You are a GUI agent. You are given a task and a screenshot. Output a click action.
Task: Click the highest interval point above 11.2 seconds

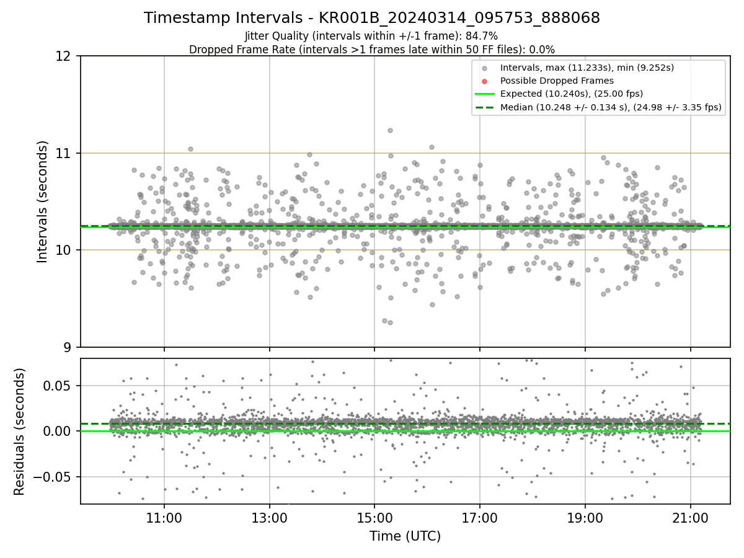pyautogui.click(x=390, y=130)
